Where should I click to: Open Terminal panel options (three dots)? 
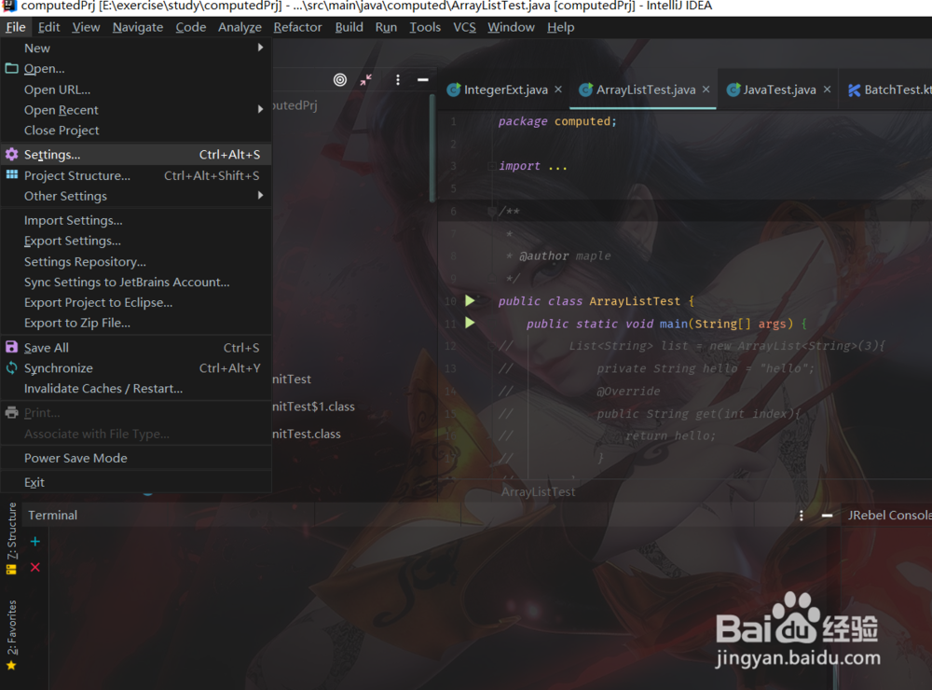coord(802,515)
